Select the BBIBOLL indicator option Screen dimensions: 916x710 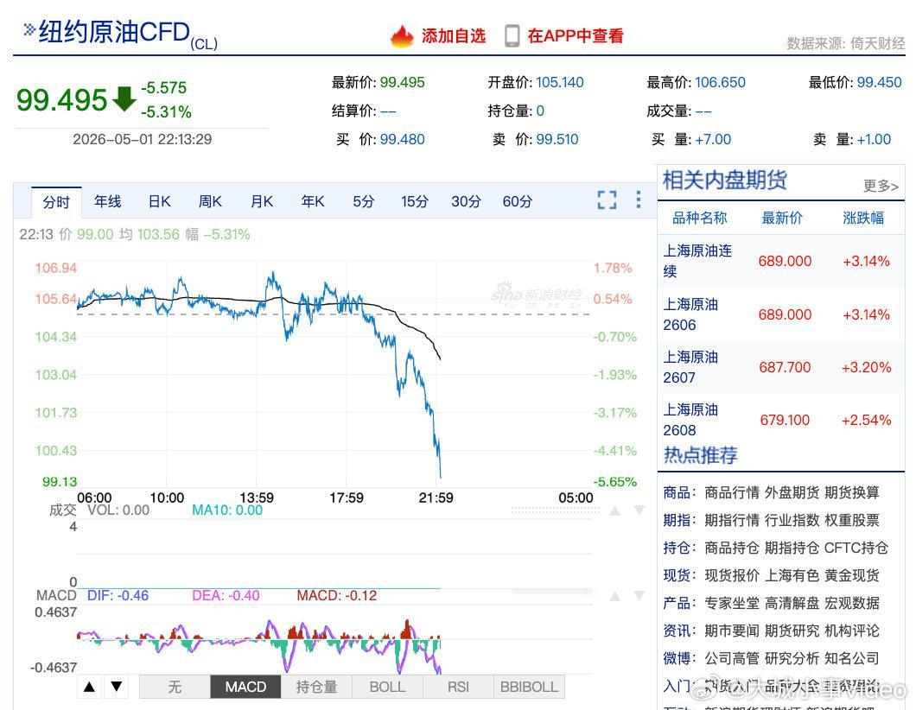click(x=529, y=687)
